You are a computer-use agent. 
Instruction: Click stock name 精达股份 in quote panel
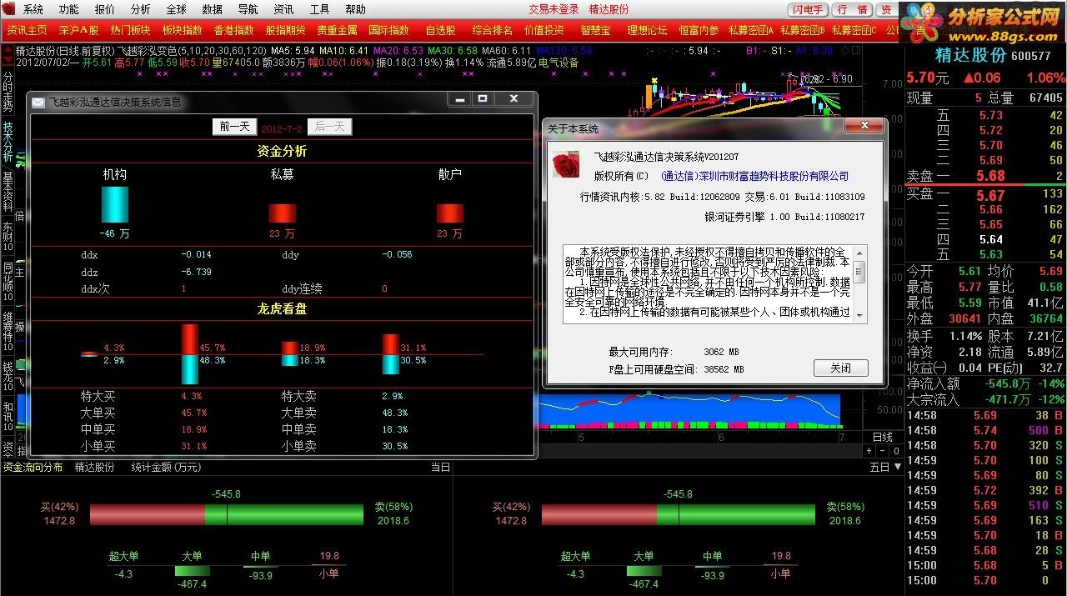tap(969, 55)
